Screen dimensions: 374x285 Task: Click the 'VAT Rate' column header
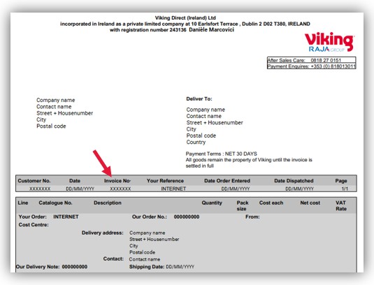tap(341, 205)
